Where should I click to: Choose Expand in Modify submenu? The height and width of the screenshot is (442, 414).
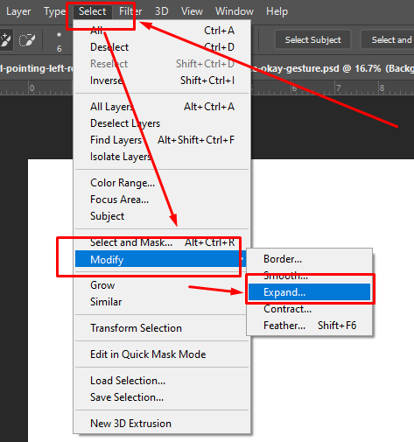[309, 292]
